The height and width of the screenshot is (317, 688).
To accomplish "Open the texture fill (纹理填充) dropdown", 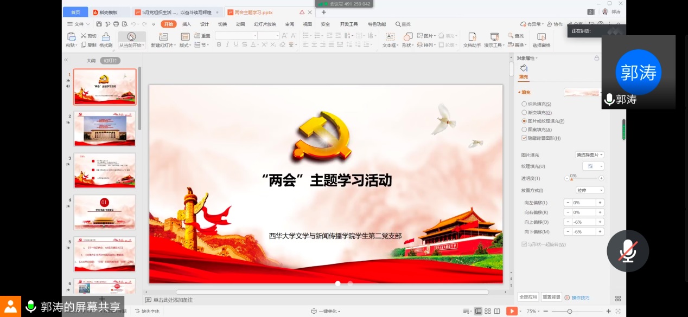I will (x=593, y=166).
